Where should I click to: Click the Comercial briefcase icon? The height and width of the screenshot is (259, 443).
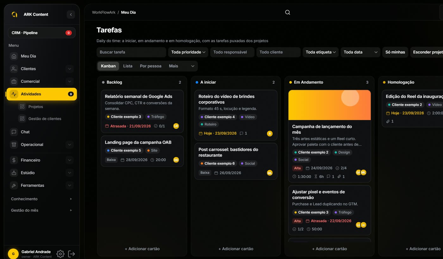pyautogui.click(x=14, y=81)
